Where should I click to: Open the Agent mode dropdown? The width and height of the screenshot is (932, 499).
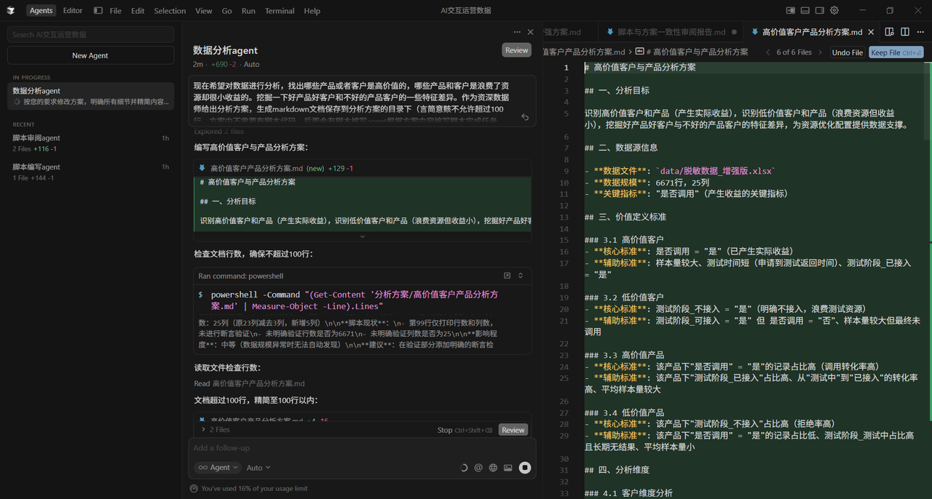click(x=217, y=467)
